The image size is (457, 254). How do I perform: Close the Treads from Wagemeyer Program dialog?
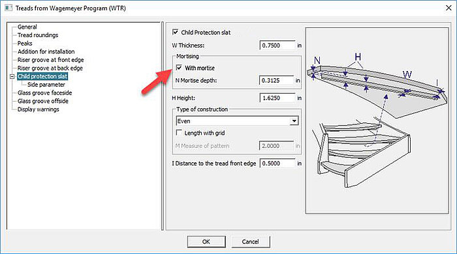click(449, 8)
